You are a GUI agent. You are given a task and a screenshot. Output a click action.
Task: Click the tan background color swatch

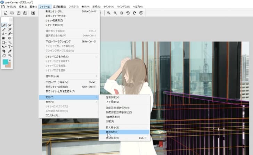tap(9, 65)
